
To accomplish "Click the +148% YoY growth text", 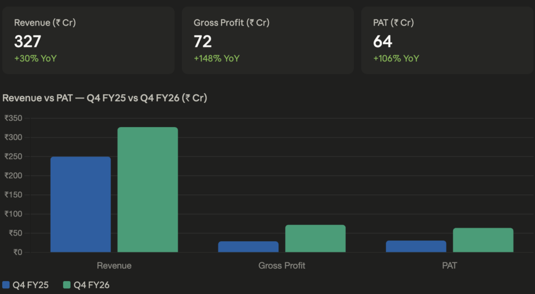I will click(x=216, y=58).
